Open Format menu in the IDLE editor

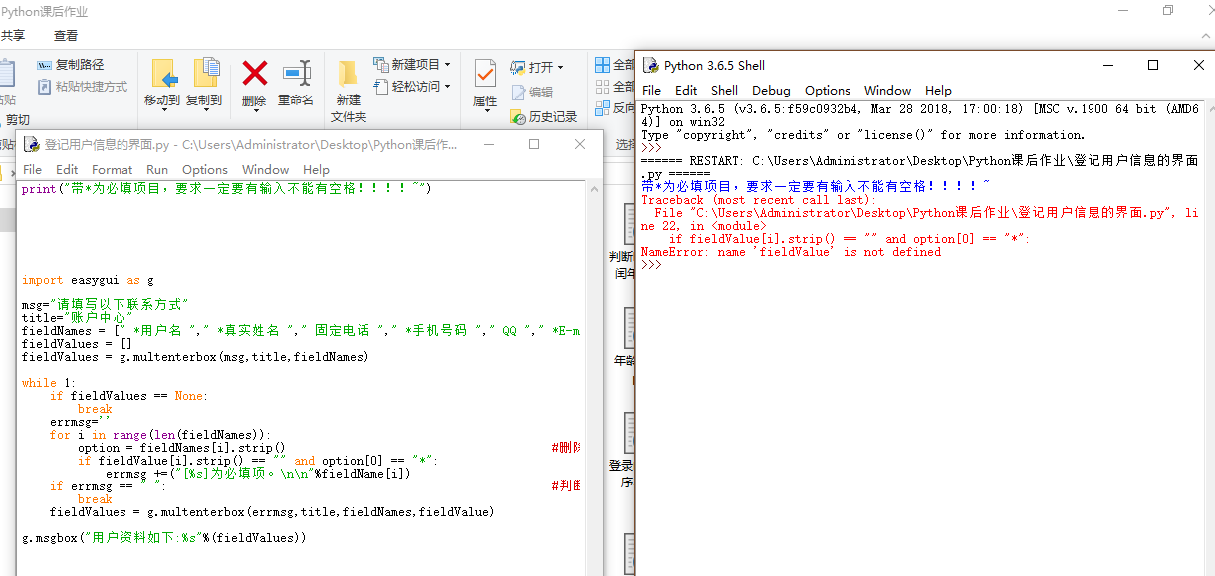tap(112, 170)
